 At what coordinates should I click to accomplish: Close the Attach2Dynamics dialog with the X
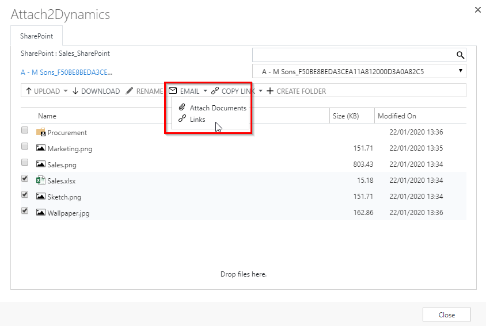(x=477, y=10)
